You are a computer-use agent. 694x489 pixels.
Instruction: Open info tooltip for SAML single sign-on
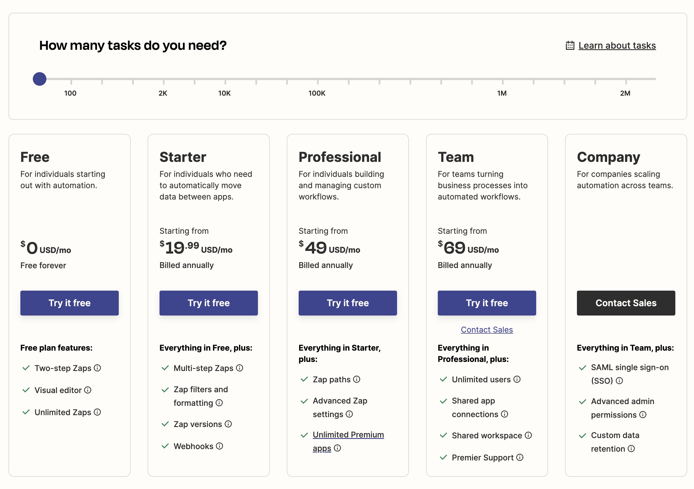point(619,381)
